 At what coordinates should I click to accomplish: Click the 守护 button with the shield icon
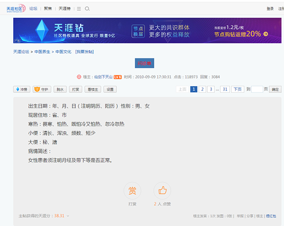(x=42, y=89)
